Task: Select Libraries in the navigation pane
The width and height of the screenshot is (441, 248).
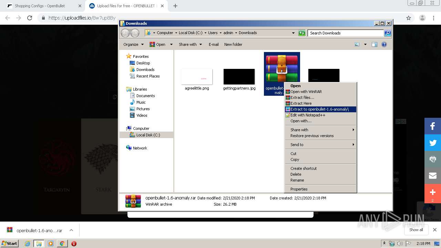Action: point(137,89)
